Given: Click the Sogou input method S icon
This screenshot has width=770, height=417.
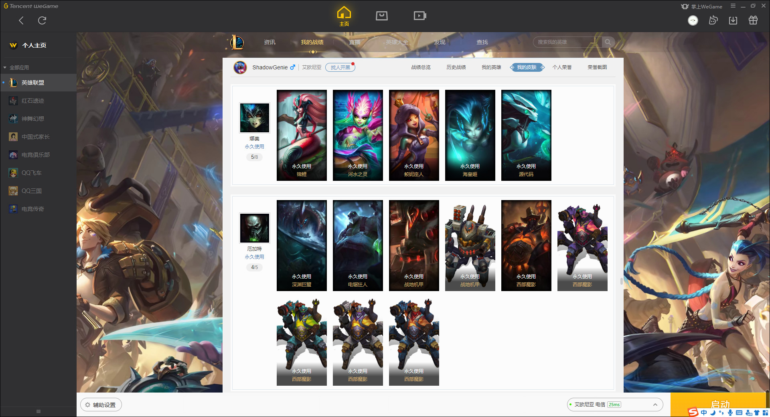Looking at the screenshot, I should [693, 412].
